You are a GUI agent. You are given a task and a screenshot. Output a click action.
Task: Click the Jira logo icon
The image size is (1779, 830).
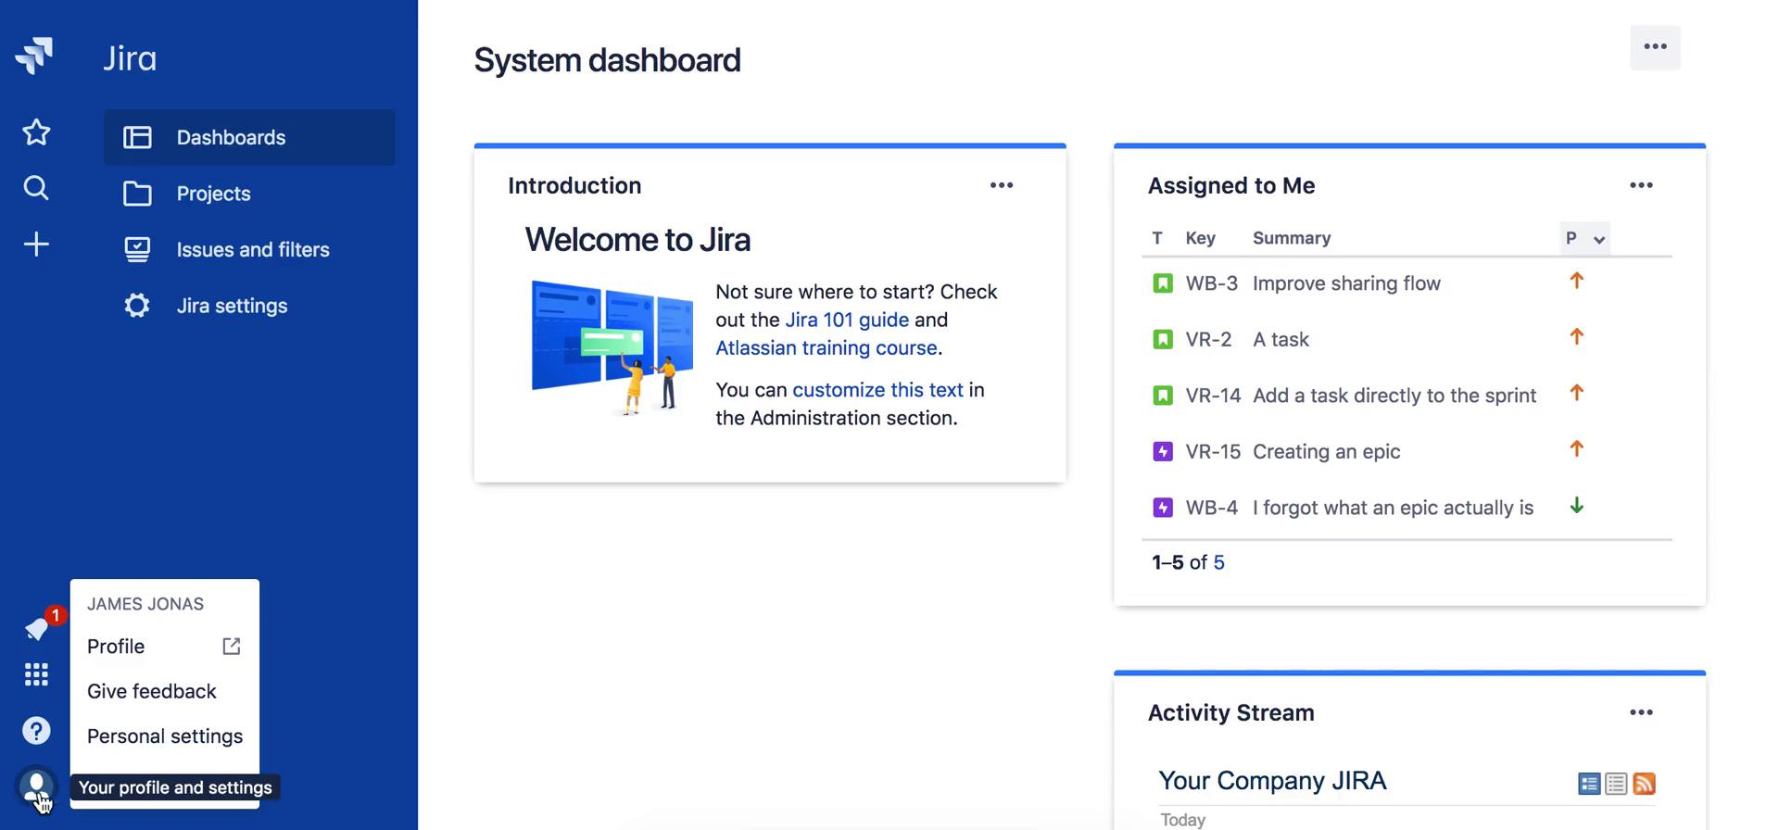click(34, 56)
